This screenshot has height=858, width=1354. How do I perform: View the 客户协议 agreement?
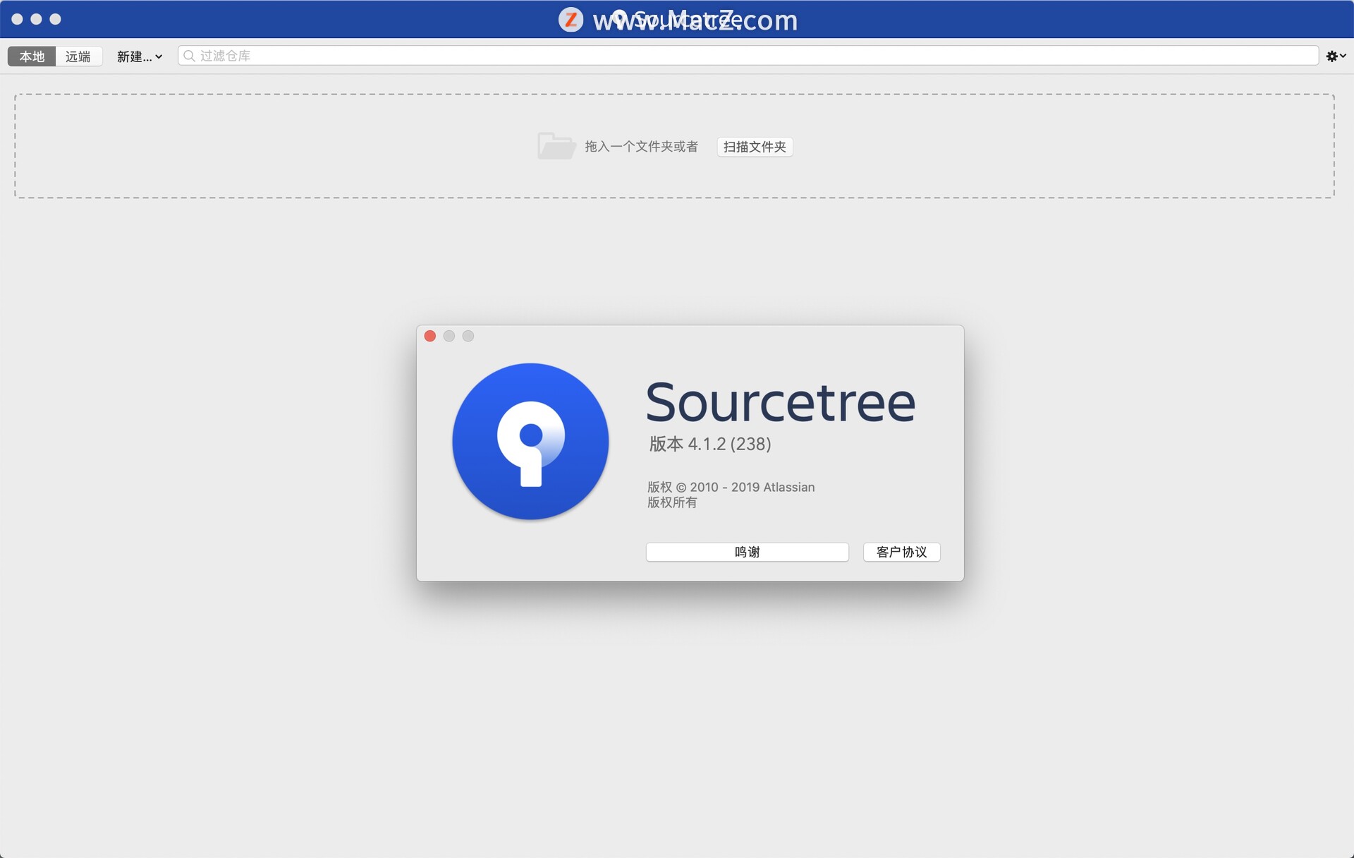901,552
